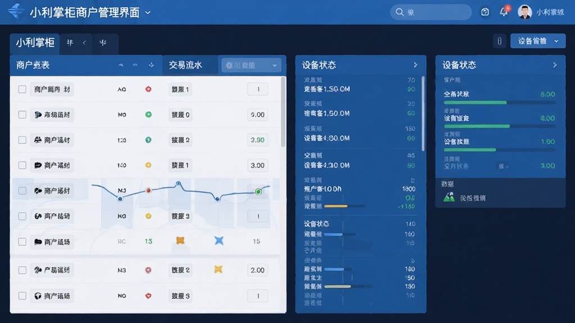
Task: Click the red status icon in the AO row
Action: 148,89
